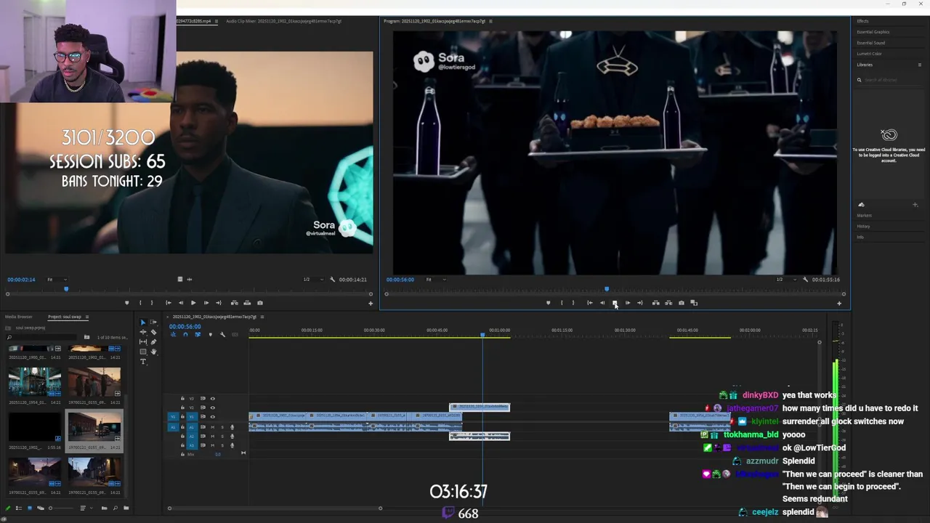Open Program monitor panel menu
Image resolution: width=930 pixels, height=523 pixels.
(490, 21)
